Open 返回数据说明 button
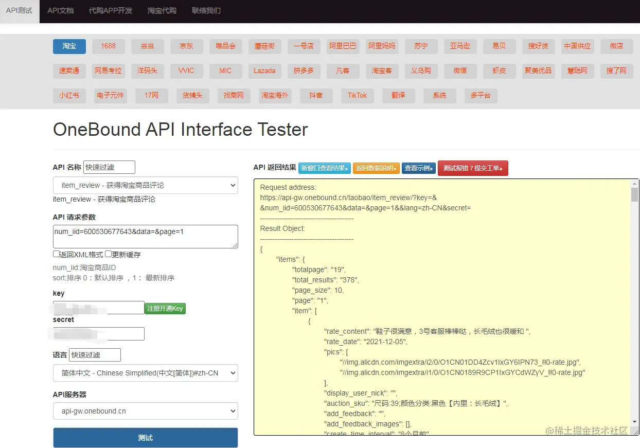Viewport: 640px width, 448px height. [376, 168]
